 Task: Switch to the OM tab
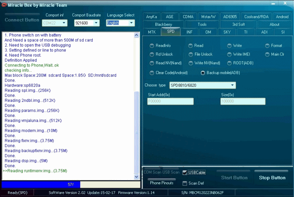(x=208, y=32)
